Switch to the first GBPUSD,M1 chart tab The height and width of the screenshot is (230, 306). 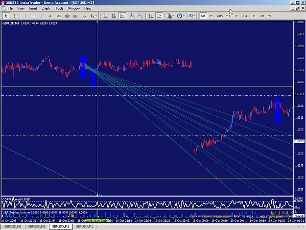(13, 227)
